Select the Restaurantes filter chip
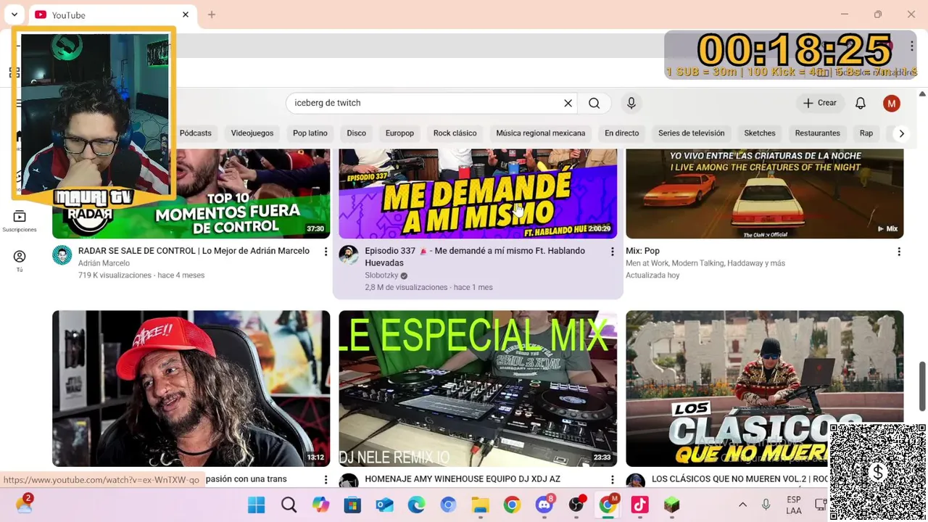 (x=818, y=133)
